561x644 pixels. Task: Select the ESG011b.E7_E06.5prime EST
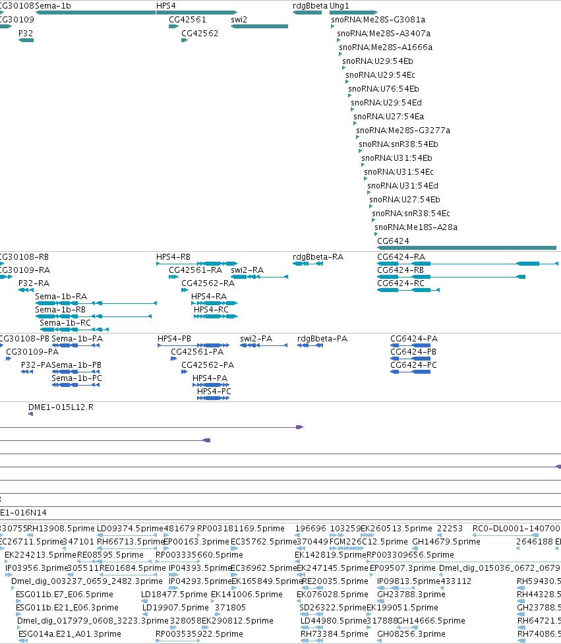(x=20, y=601)
